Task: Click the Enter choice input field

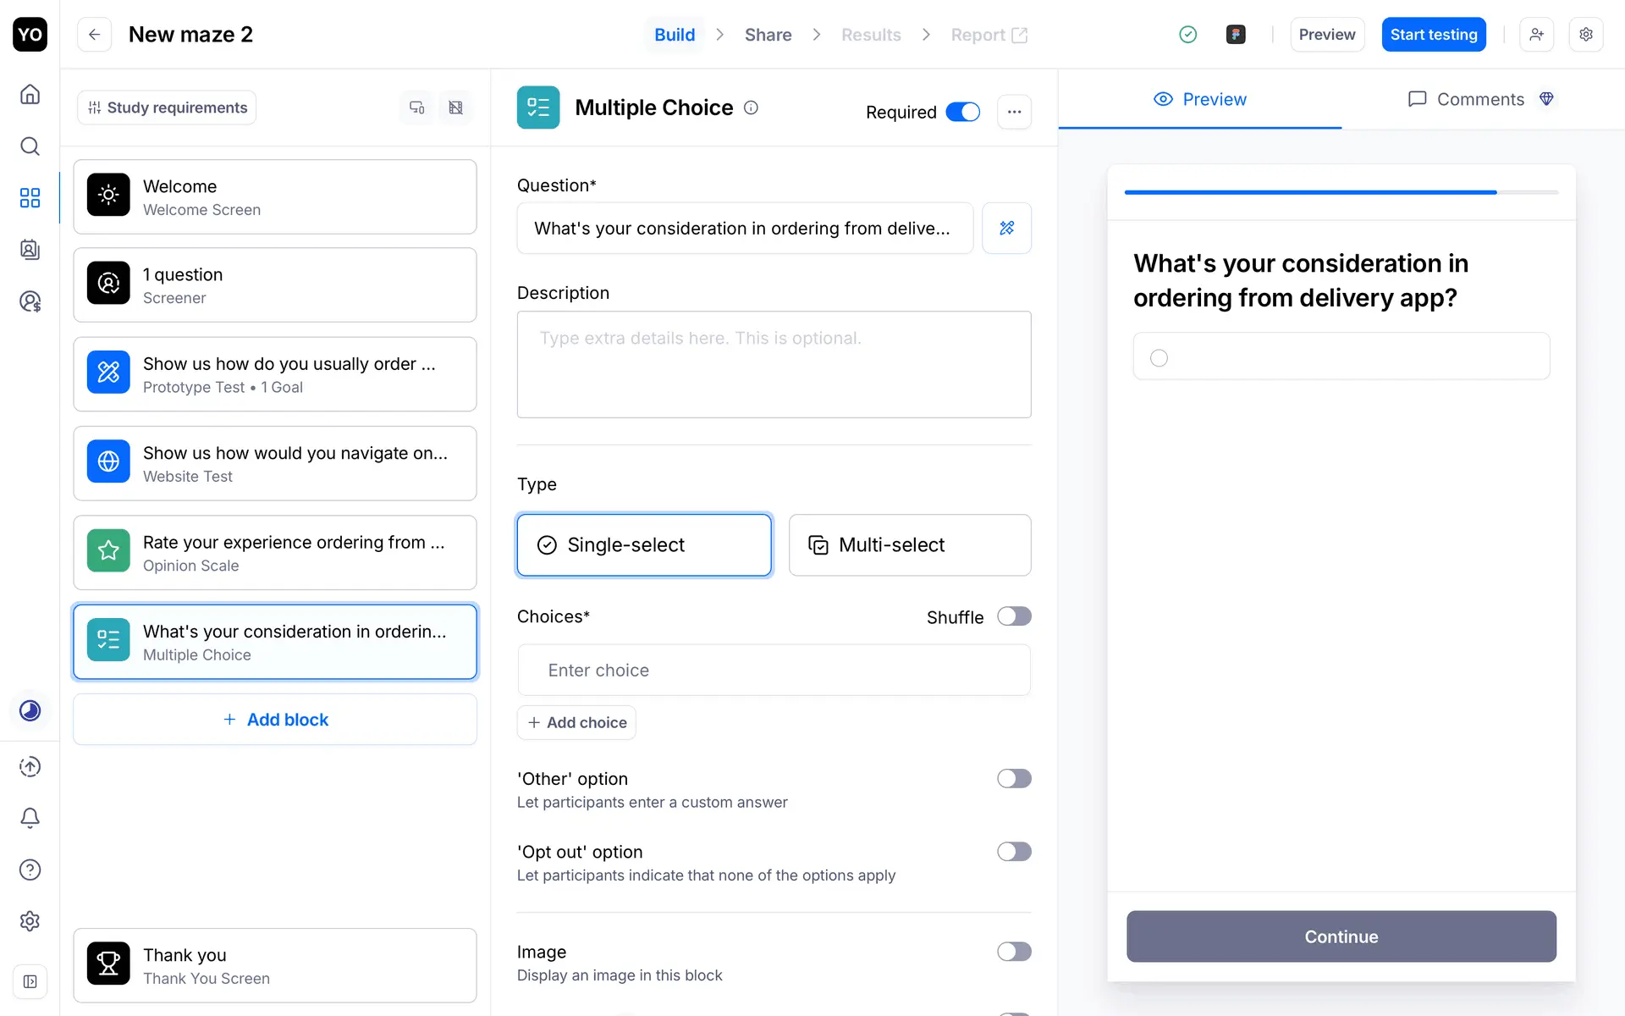Action: click(x=774, y=671)
